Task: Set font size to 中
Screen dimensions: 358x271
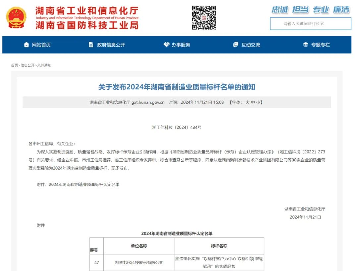Action: pos(253,102)
